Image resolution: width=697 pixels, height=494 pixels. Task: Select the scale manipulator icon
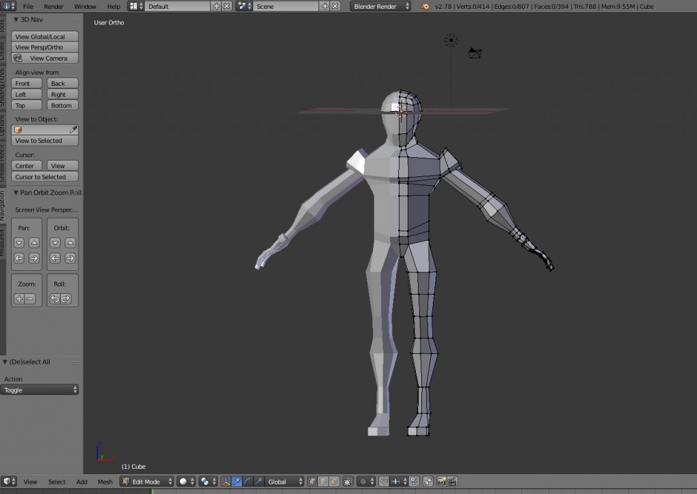(258, 481)
